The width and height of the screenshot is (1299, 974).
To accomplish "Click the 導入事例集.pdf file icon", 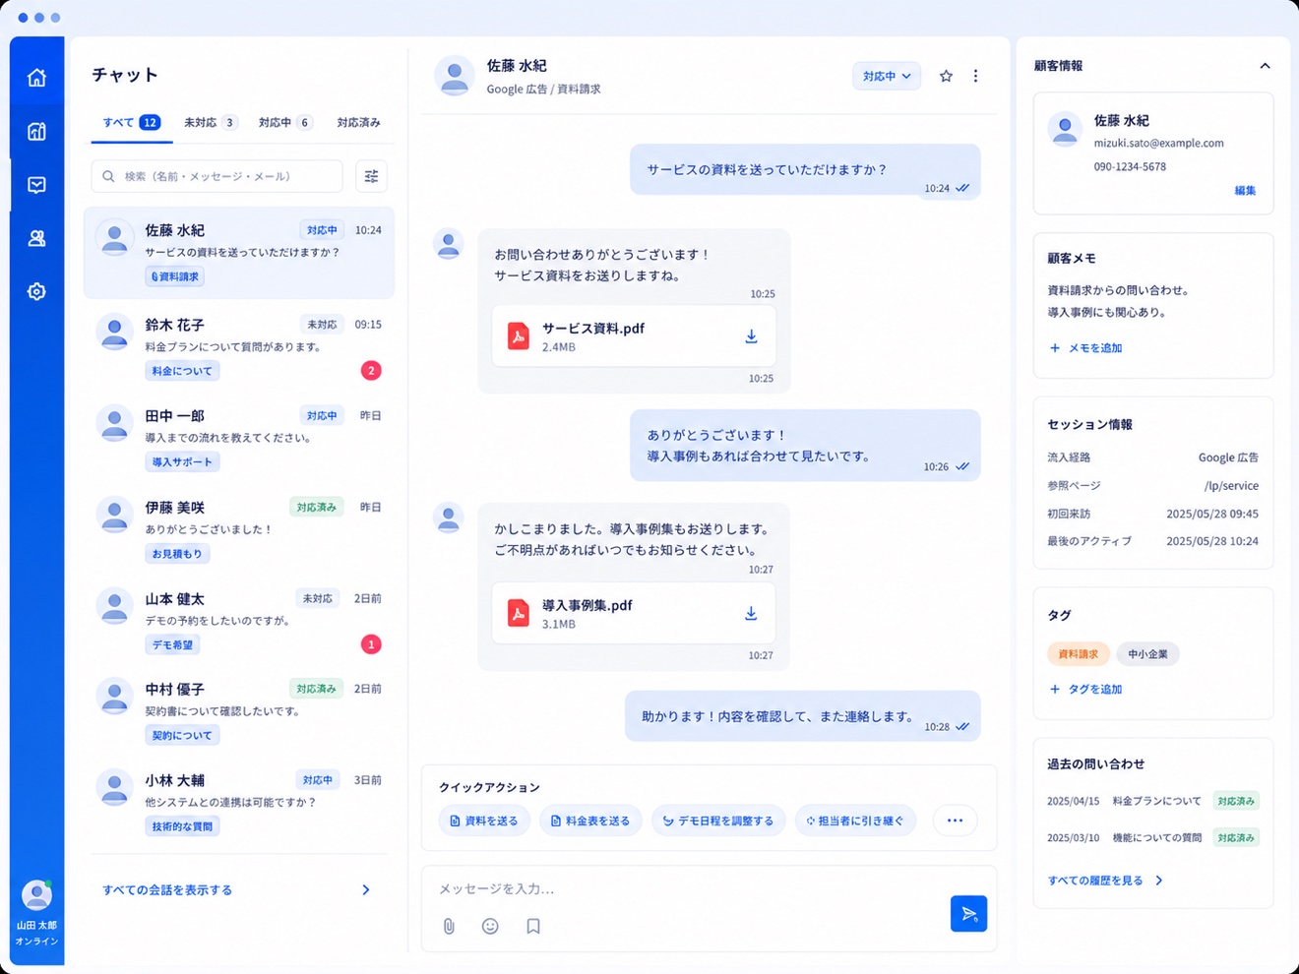I will [518, 613].
